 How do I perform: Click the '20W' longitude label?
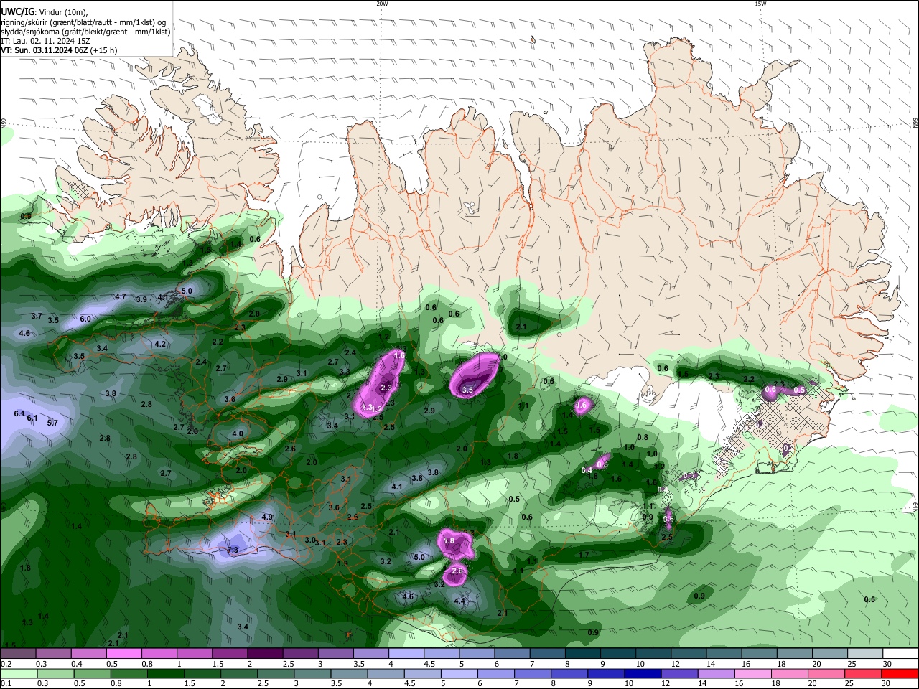[382, 4]
